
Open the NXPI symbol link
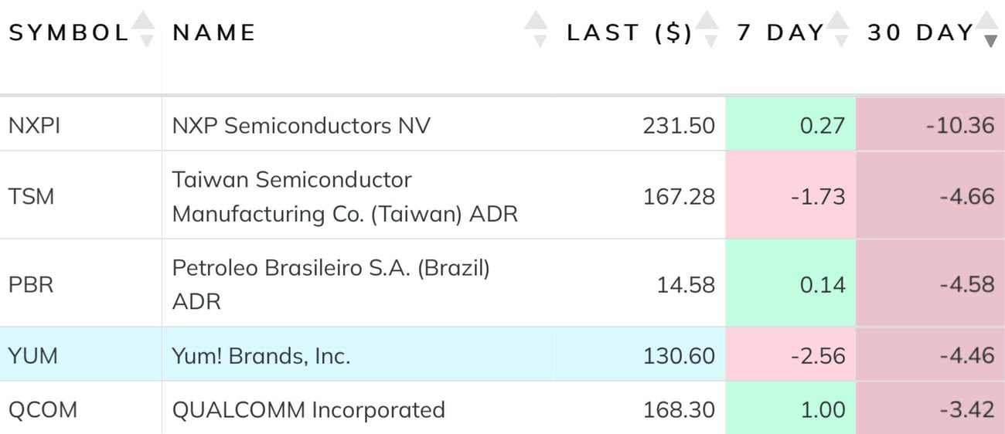pyautogui.click(x=34, y=125)
